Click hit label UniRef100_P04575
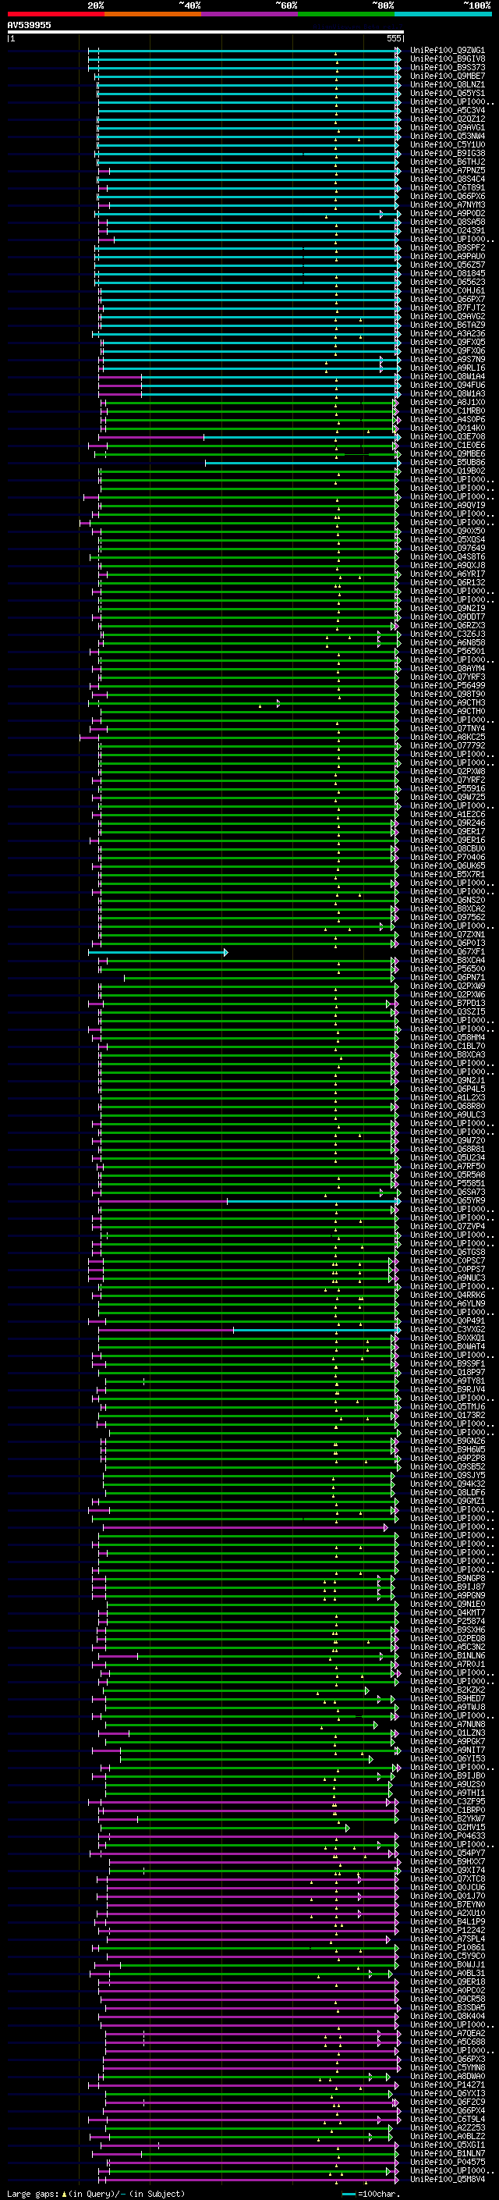499x2200 pixels. [x=448, y=2162]
